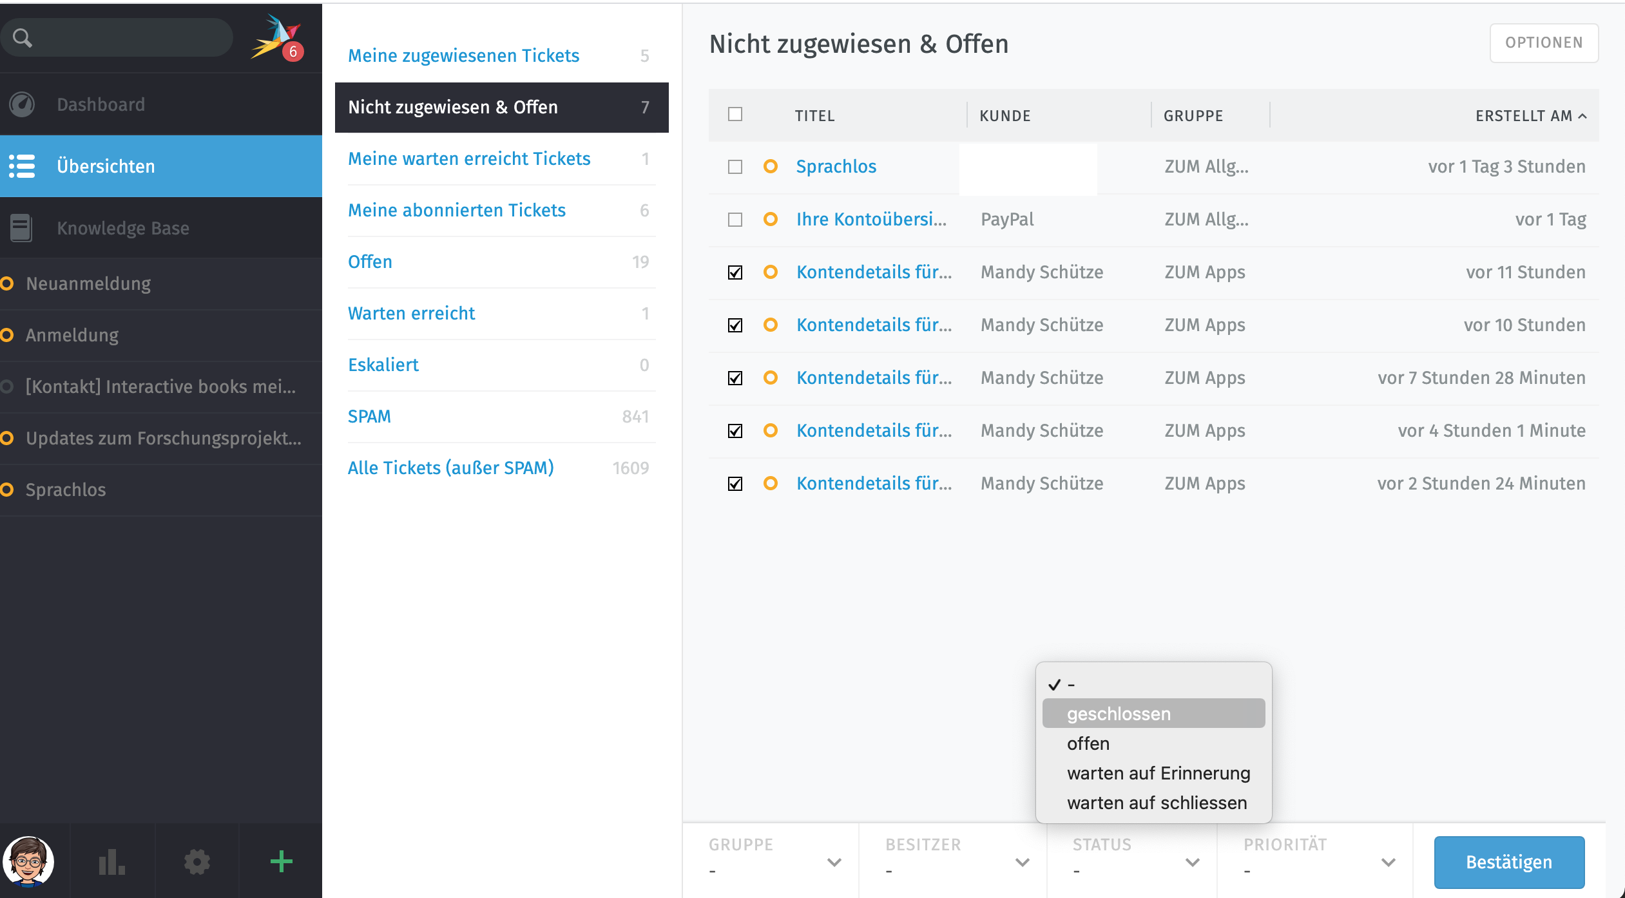Click the Übersichten list icon
This screenshot has width=1625, height=898.
(22, 166)
